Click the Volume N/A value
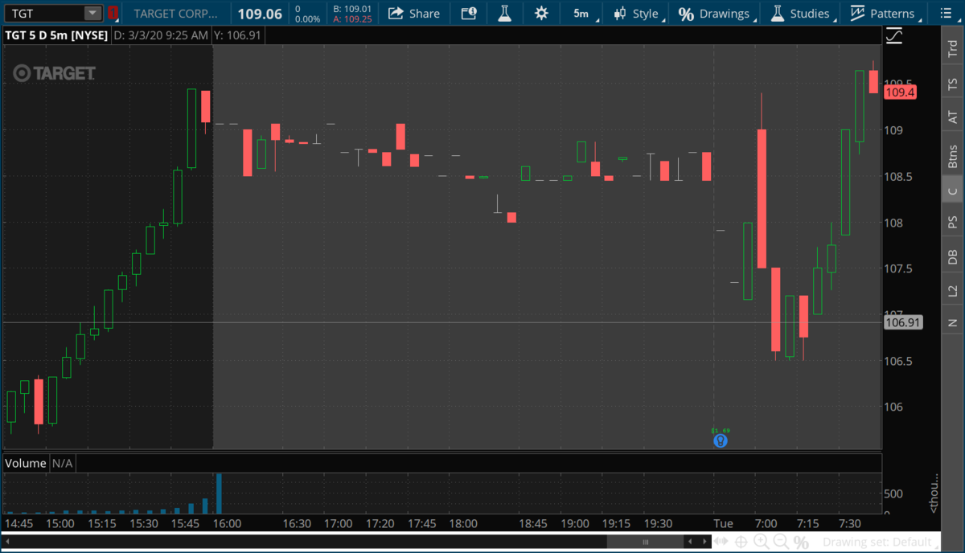 (x=63, y=463)
